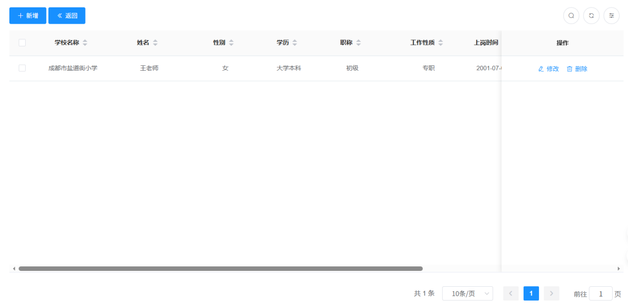Sort by 学校名称 column arrows
Screen dimensions: 628x305
coord(85,43)
